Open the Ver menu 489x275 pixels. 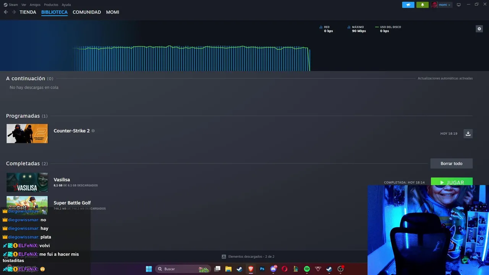coord(24,5)
